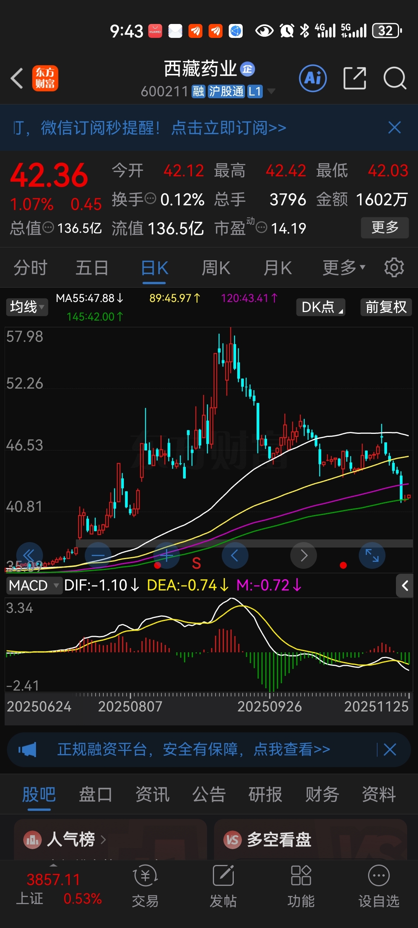Tap the L1 level tag

255,92
